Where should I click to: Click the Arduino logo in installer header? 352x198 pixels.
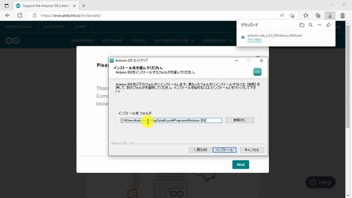(x=257, y=72)
